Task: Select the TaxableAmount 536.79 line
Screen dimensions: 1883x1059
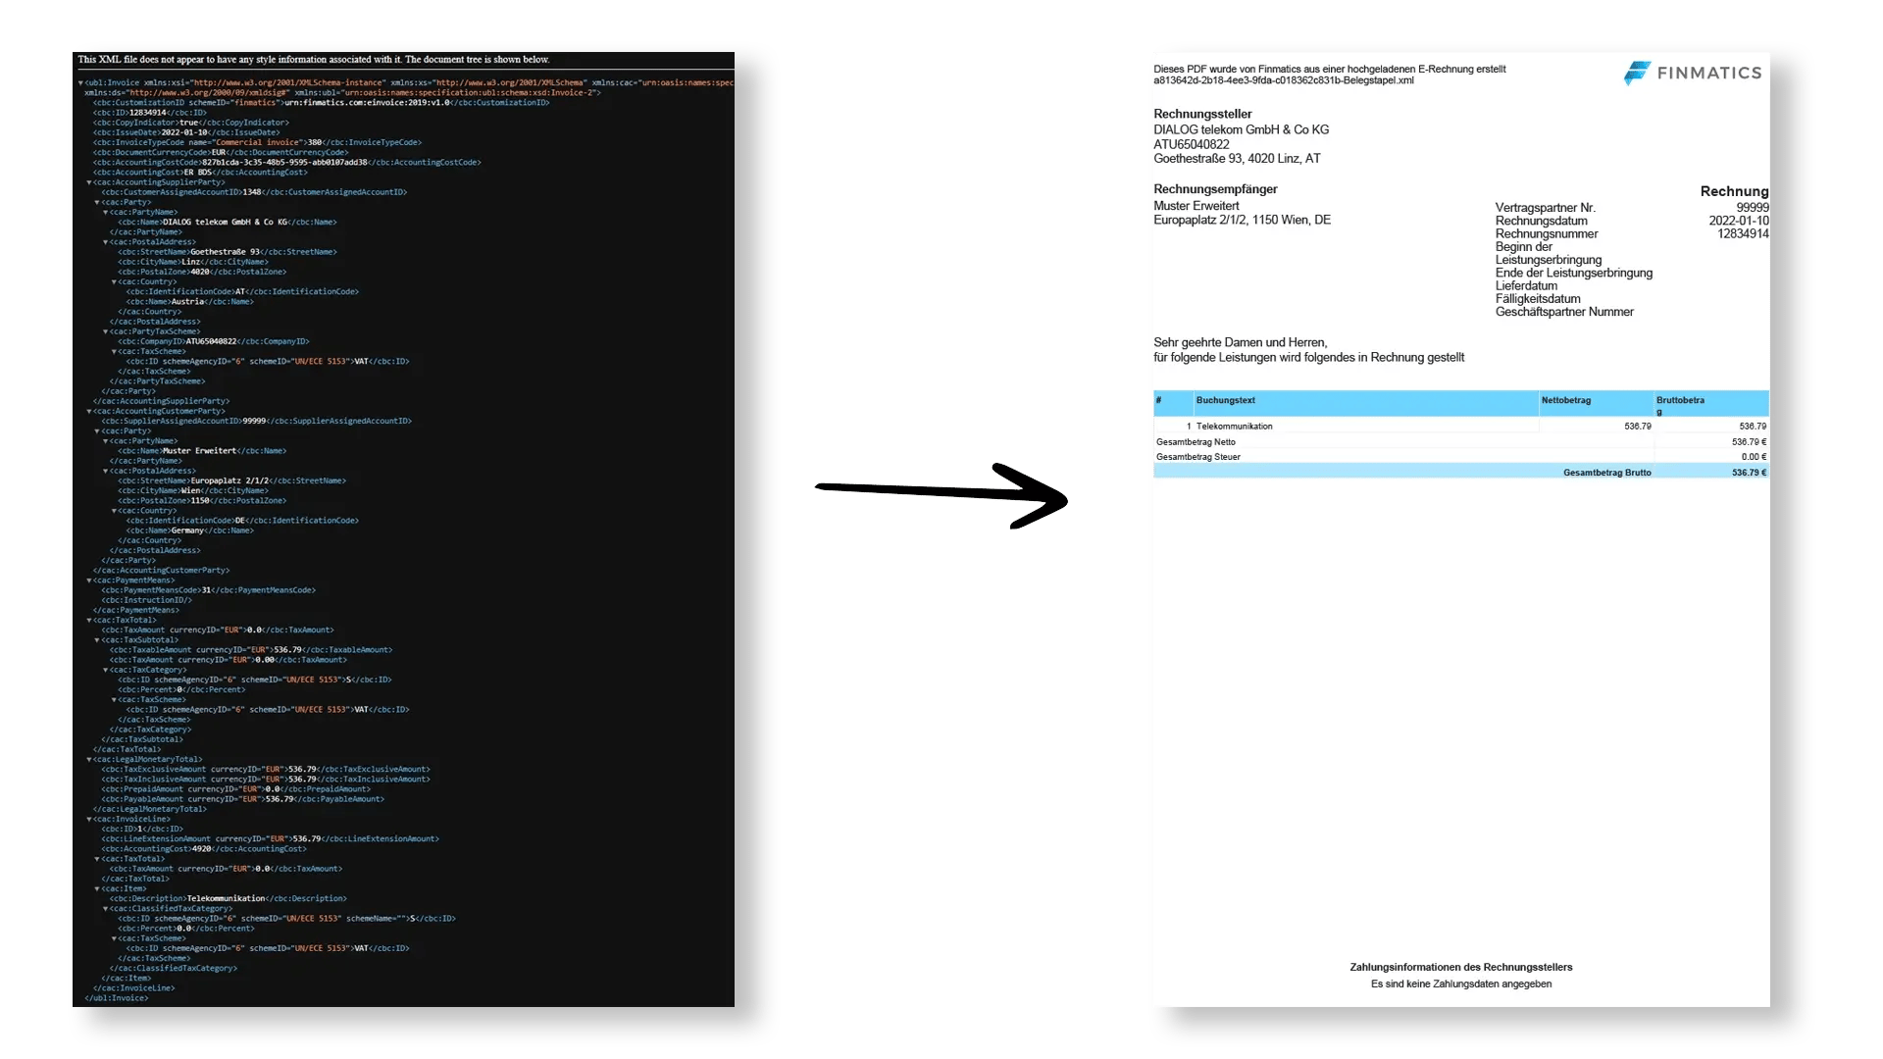Action: point(251,650)
